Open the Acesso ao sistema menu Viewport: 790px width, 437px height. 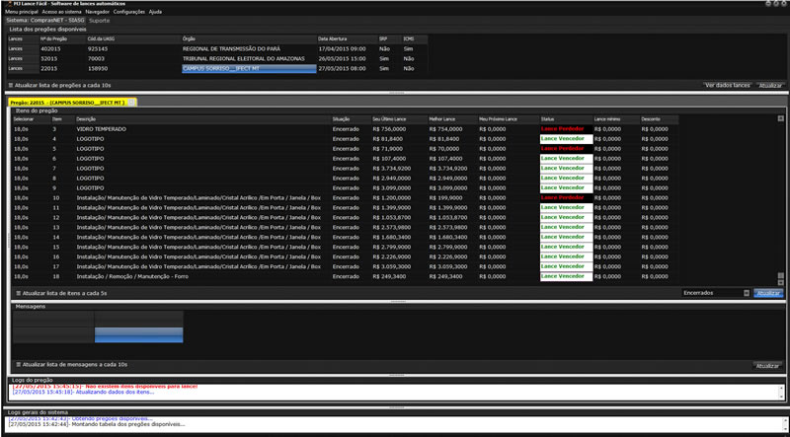[x=62, y=12]
